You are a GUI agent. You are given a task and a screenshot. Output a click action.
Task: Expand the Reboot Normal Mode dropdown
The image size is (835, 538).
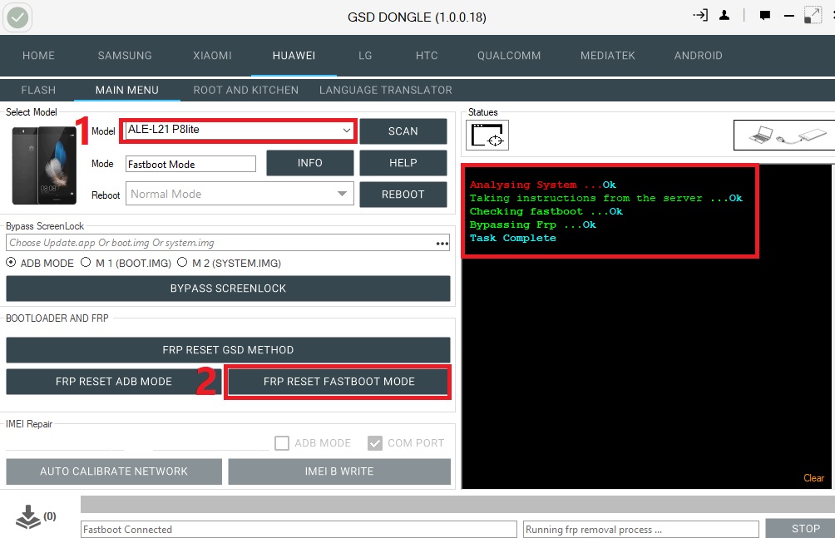(240, 194)
